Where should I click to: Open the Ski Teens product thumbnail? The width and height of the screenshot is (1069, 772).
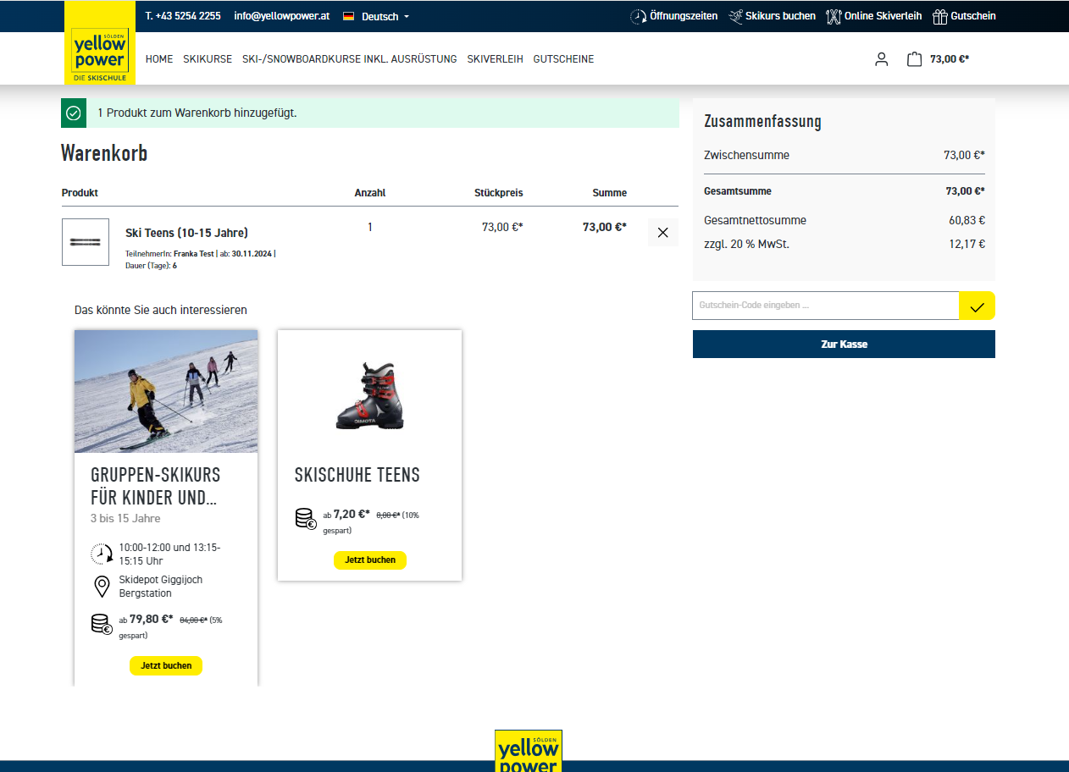86,242
